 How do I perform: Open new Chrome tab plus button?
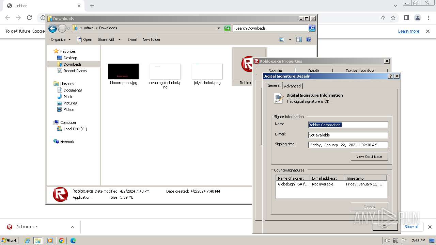92,6
